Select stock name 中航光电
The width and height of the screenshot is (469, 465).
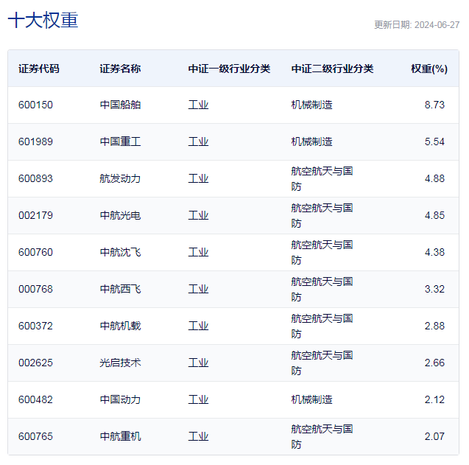tap(120, 215)
